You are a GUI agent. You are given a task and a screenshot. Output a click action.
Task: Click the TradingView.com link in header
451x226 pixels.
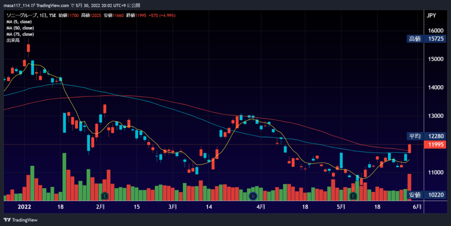[53, 5]
